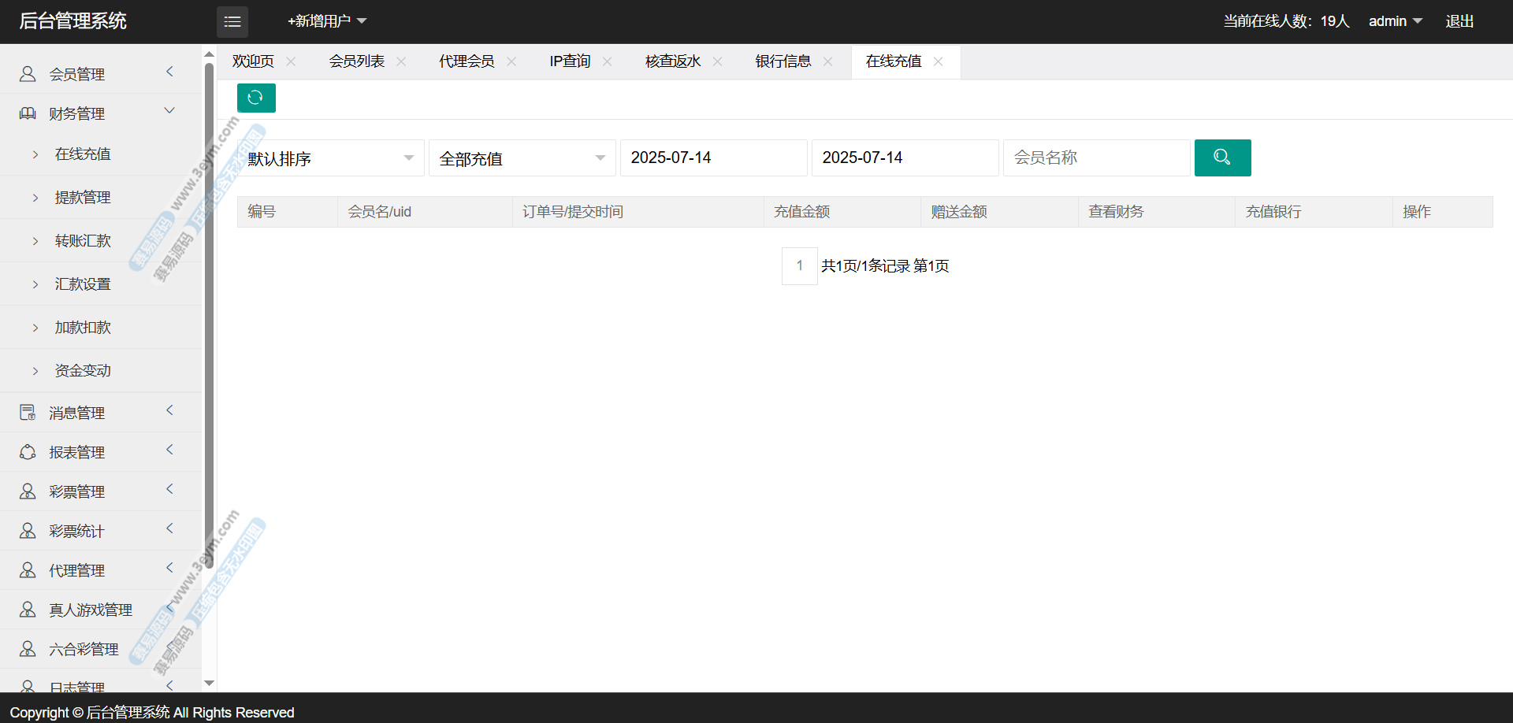Switch to the 核查返水 tab
Screen dimensions: 1513x723
(x=672, y=61)
